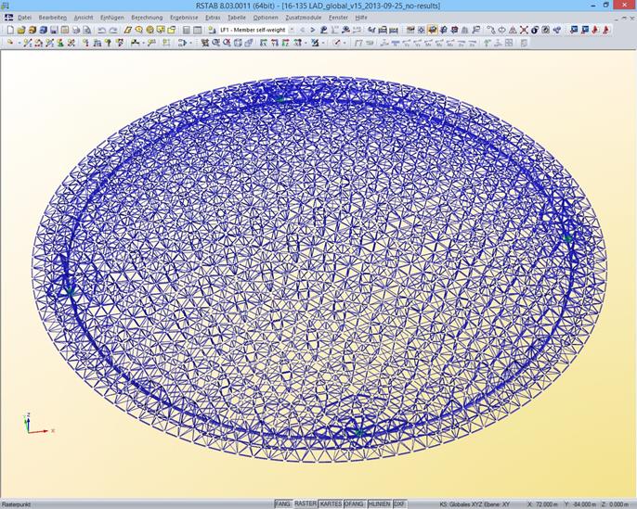Click the black sphere icon in top toolbar
Screen dimensions: 637x509
535,30
